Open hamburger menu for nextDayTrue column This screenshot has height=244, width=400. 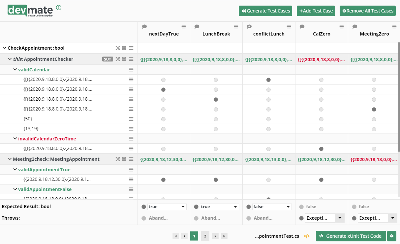click(x=183, y=27)
